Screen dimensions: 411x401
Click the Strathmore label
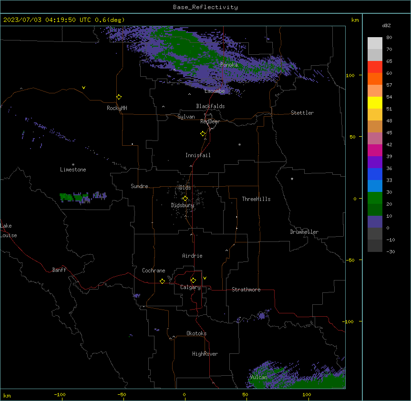click(x=246, y=290)
